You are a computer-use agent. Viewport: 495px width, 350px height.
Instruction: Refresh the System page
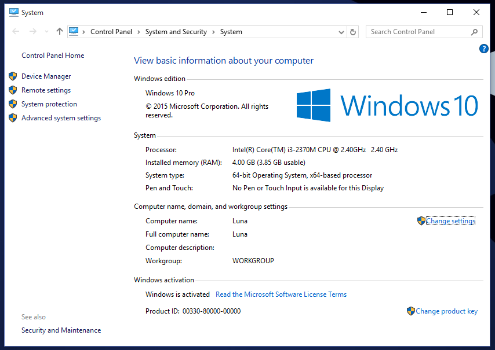point(353,32)
